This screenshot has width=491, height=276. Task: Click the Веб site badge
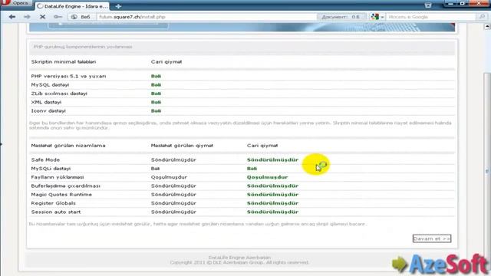click(81, 17)
